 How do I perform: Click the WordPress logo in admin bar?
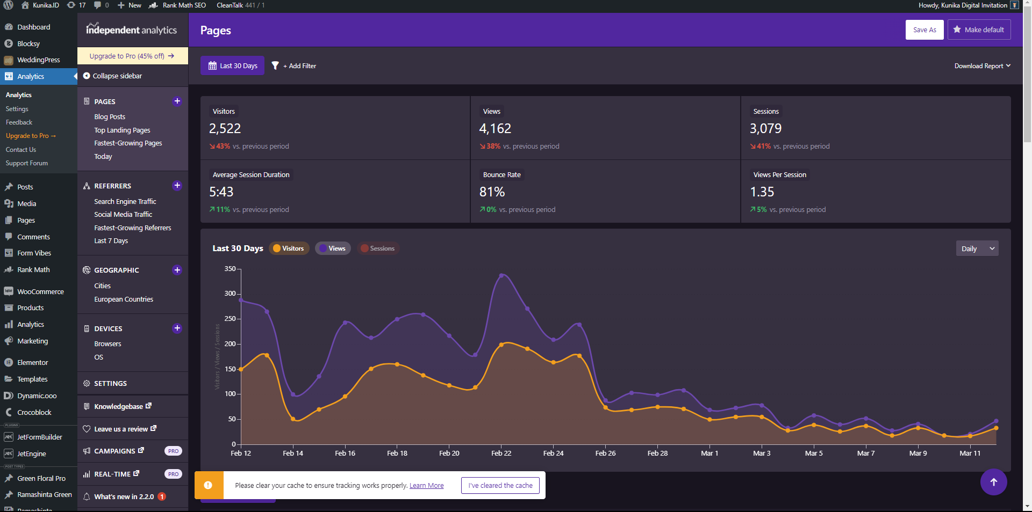coord(8,5)
